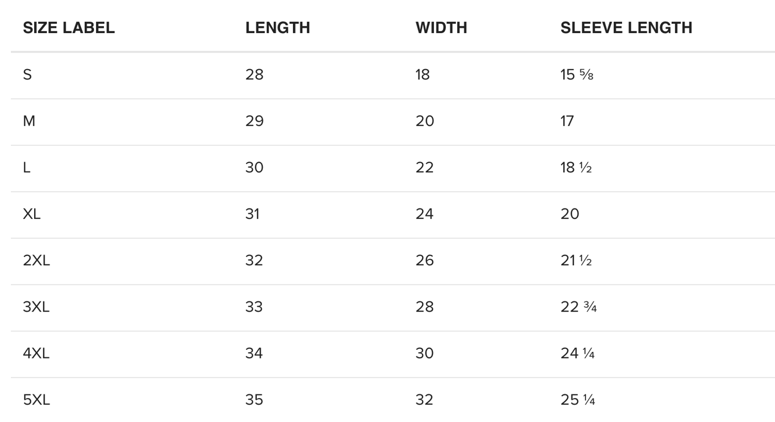Click the width value 24 for XL
Image resolution: width=775 pixels, height=422 pixels.
(424, 214)
